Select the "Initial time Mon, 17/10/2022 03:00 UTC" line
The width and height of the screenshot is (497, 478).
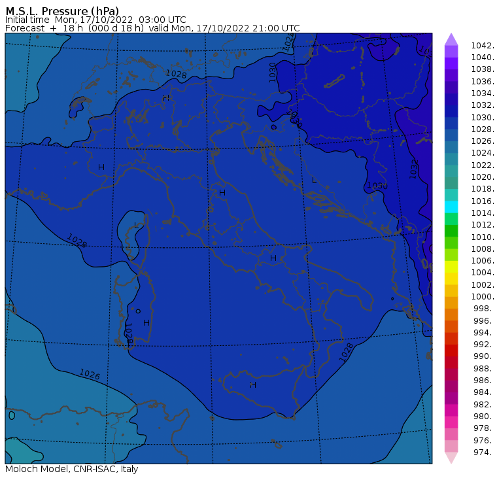(x=95, y=20)
